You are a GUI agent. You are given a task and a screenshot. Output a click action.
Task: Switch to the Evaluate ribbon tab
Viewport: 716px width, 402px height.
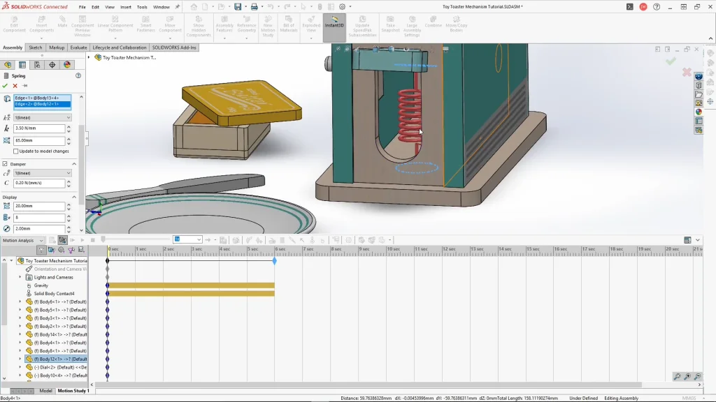(x=78, y=47)
